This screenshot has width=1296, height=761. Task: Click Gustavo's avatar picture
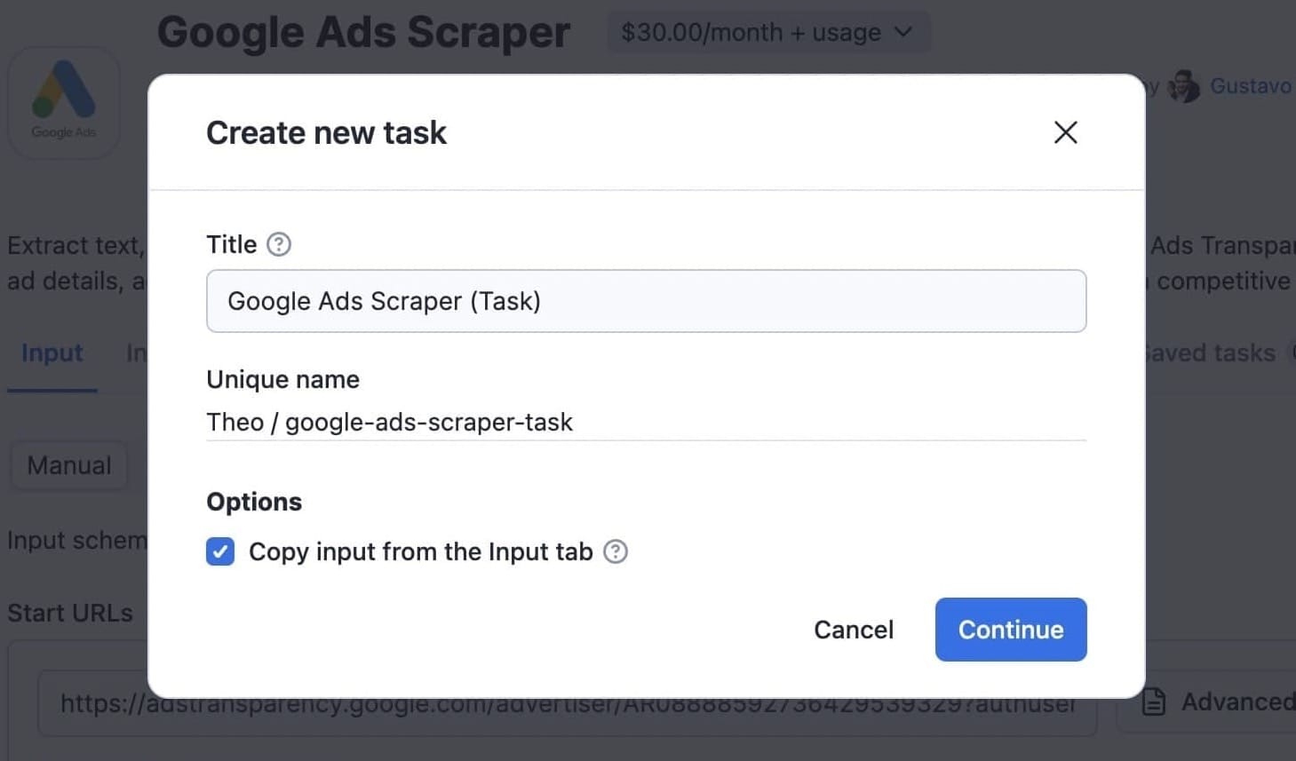click(x=1185, y=86)
